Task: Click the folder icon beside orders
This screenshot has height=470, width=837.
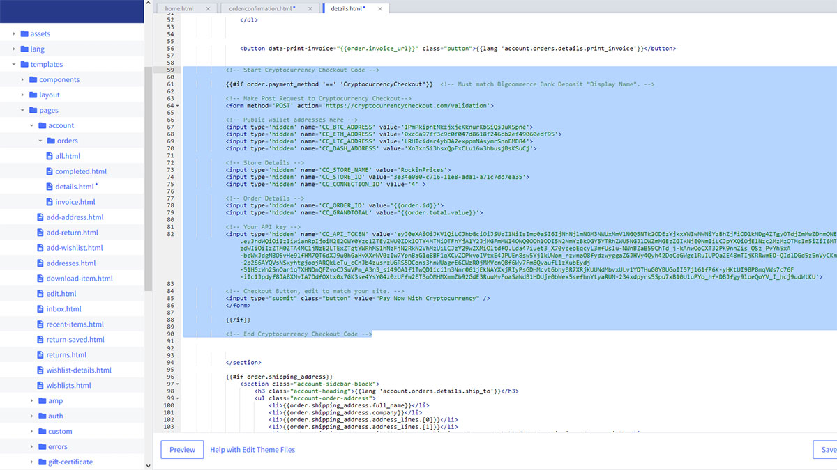Action: [x=52, y=141]
